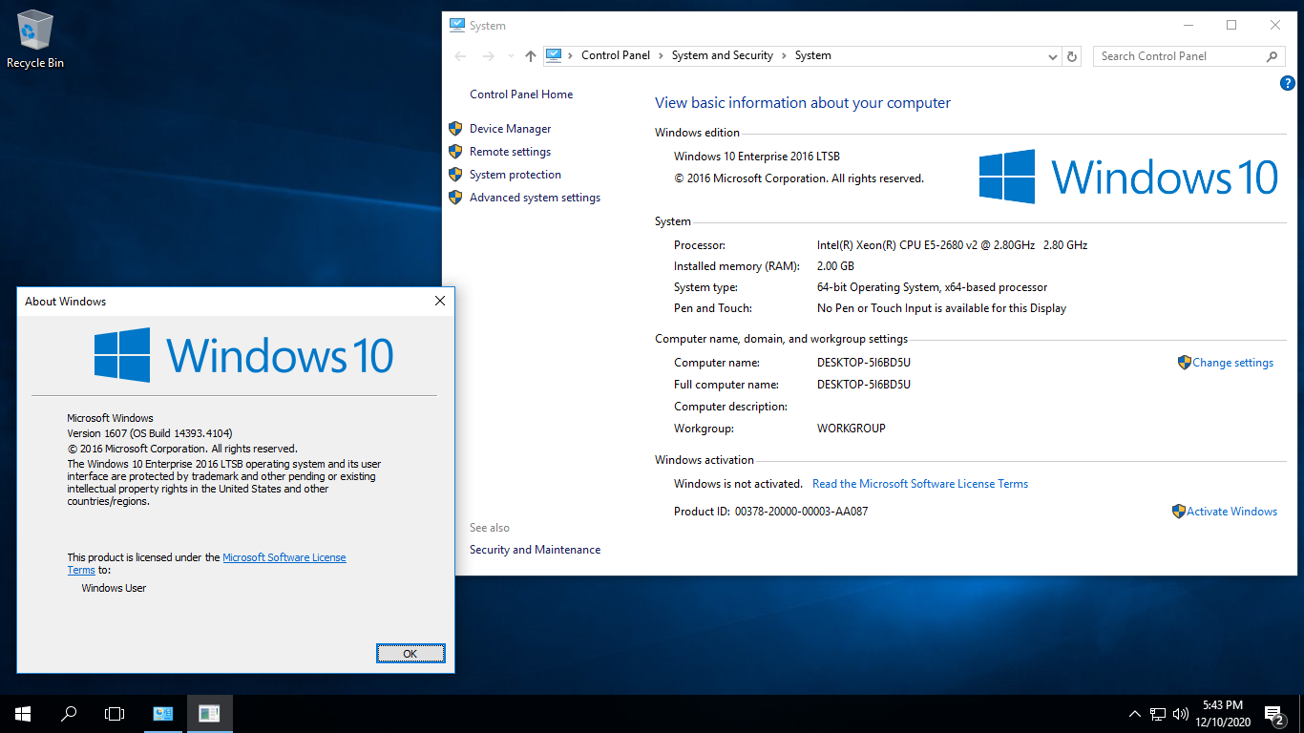Click the Forward arrow in System window

pos(489,56)
